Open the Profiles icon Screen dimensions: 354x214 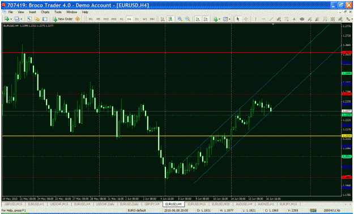(x=16, y=19)
